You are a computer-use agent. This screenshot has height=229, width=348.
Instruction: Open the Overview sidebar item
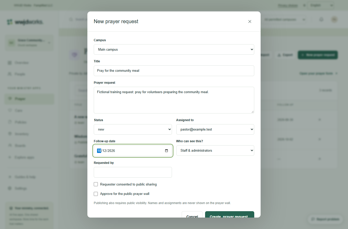[29, 63]
